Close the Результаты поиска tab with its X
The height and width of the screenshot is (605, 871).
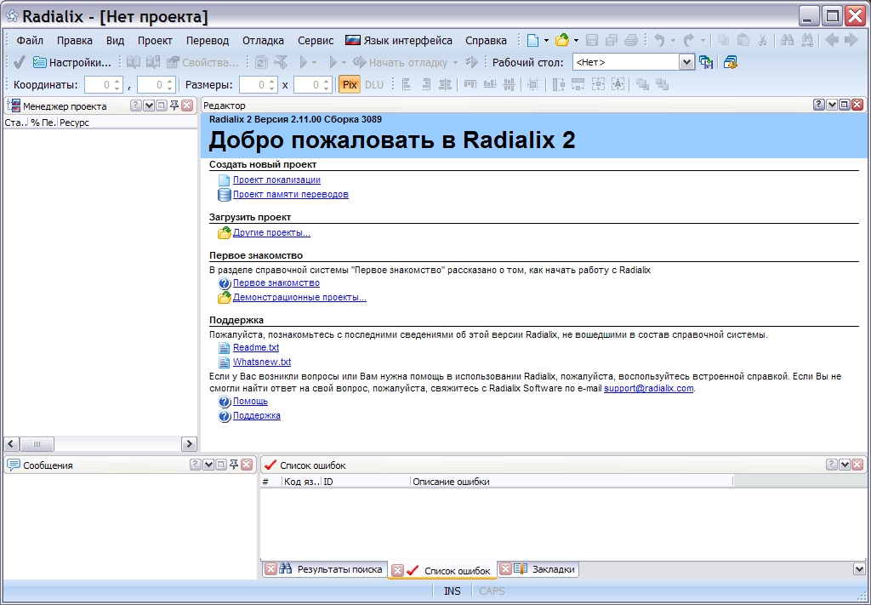(270, 569)
